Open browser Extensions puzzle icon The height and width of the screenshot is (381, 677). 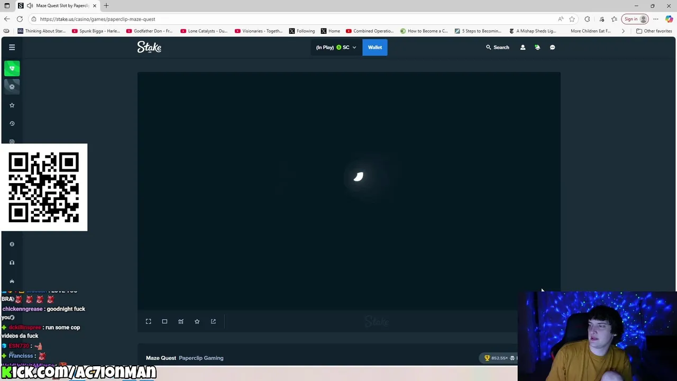coord(587,19)
